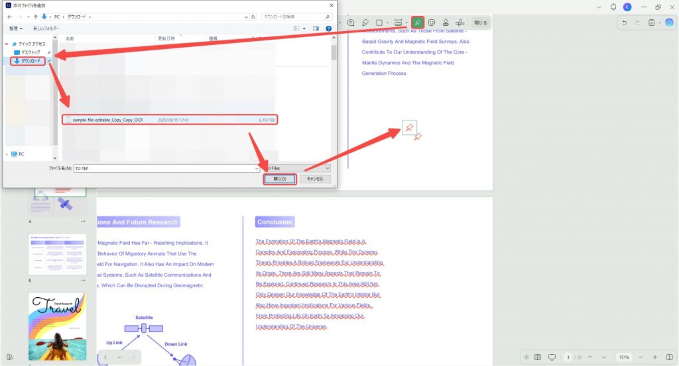Select the sticker tool in toolbar
The height and width of the screenshot is (366, 679).
tap(431, 23)
